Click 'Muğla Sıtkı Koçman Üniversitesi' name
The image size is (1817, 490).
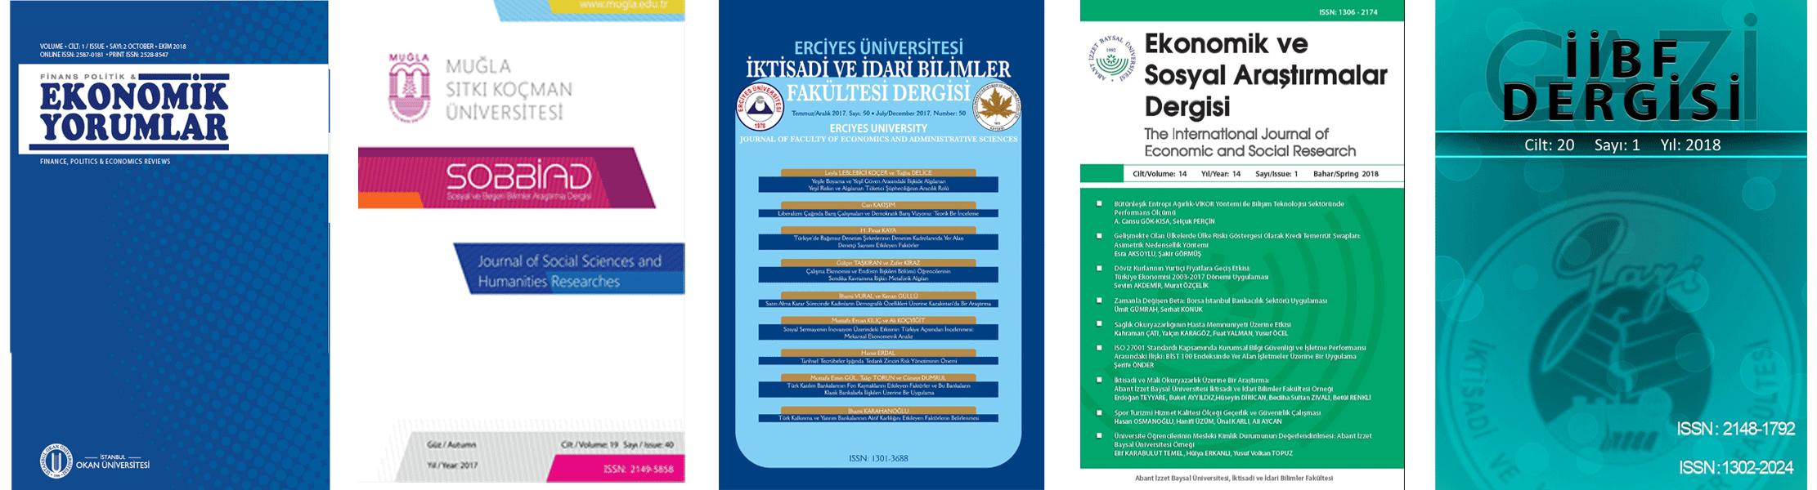tap(509, 89)
